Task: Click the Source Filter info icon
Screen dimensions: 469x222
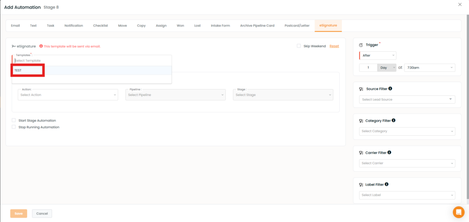Action: point(390,89)
